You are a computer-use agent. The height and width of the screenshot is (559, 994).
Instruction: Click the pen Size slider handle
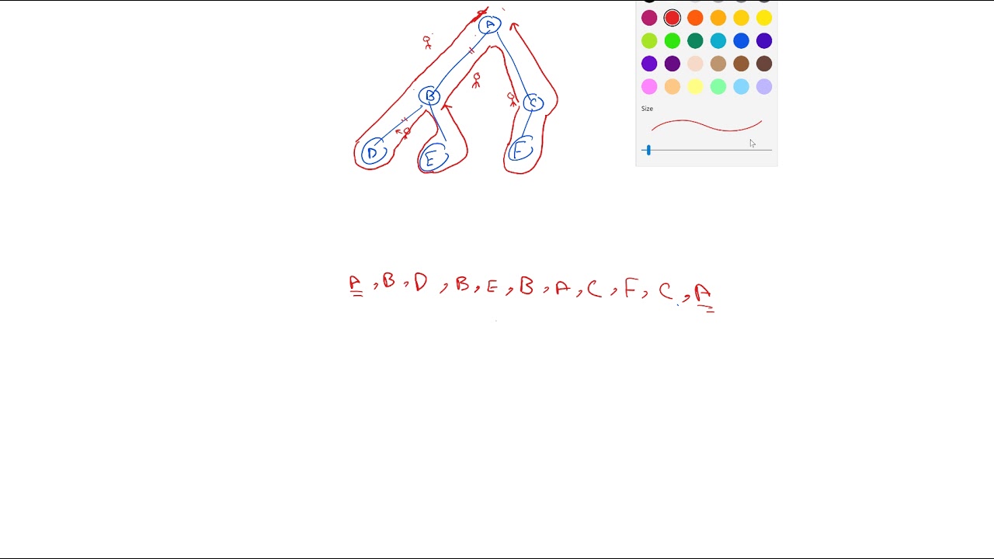click(x=648, y=150)
